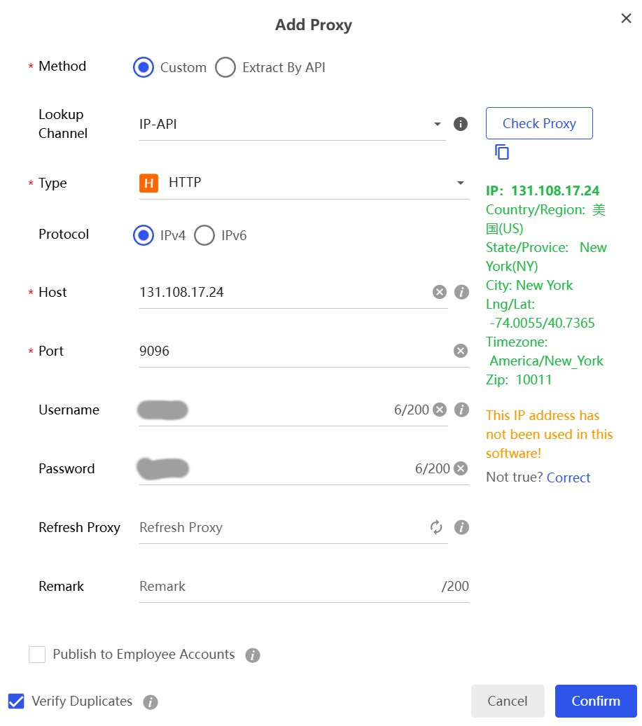
Task: Cancel adding the proxy
Action: 508,701
